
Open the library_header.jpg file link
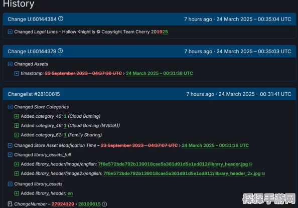173,164
